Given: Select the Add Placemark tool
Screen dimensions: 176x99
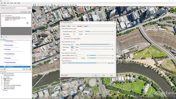Looking at the screenshot, I should click(x=38, y=5).
